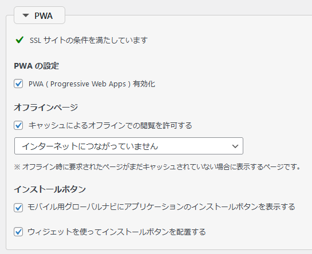Screen dimensions: 312x254
Task: Click the インストールボタン heading
Action: click(50, 189)
